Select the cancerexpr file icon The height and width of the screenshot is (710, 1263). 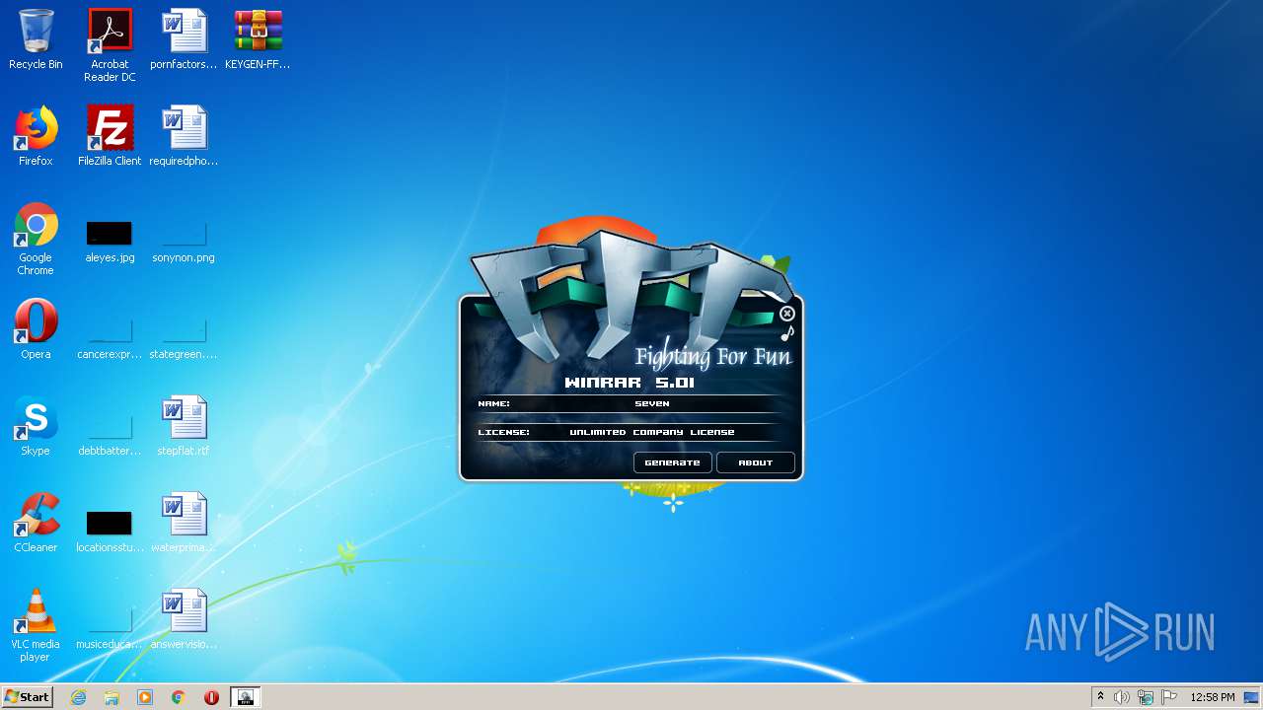(x=110, y=338)
